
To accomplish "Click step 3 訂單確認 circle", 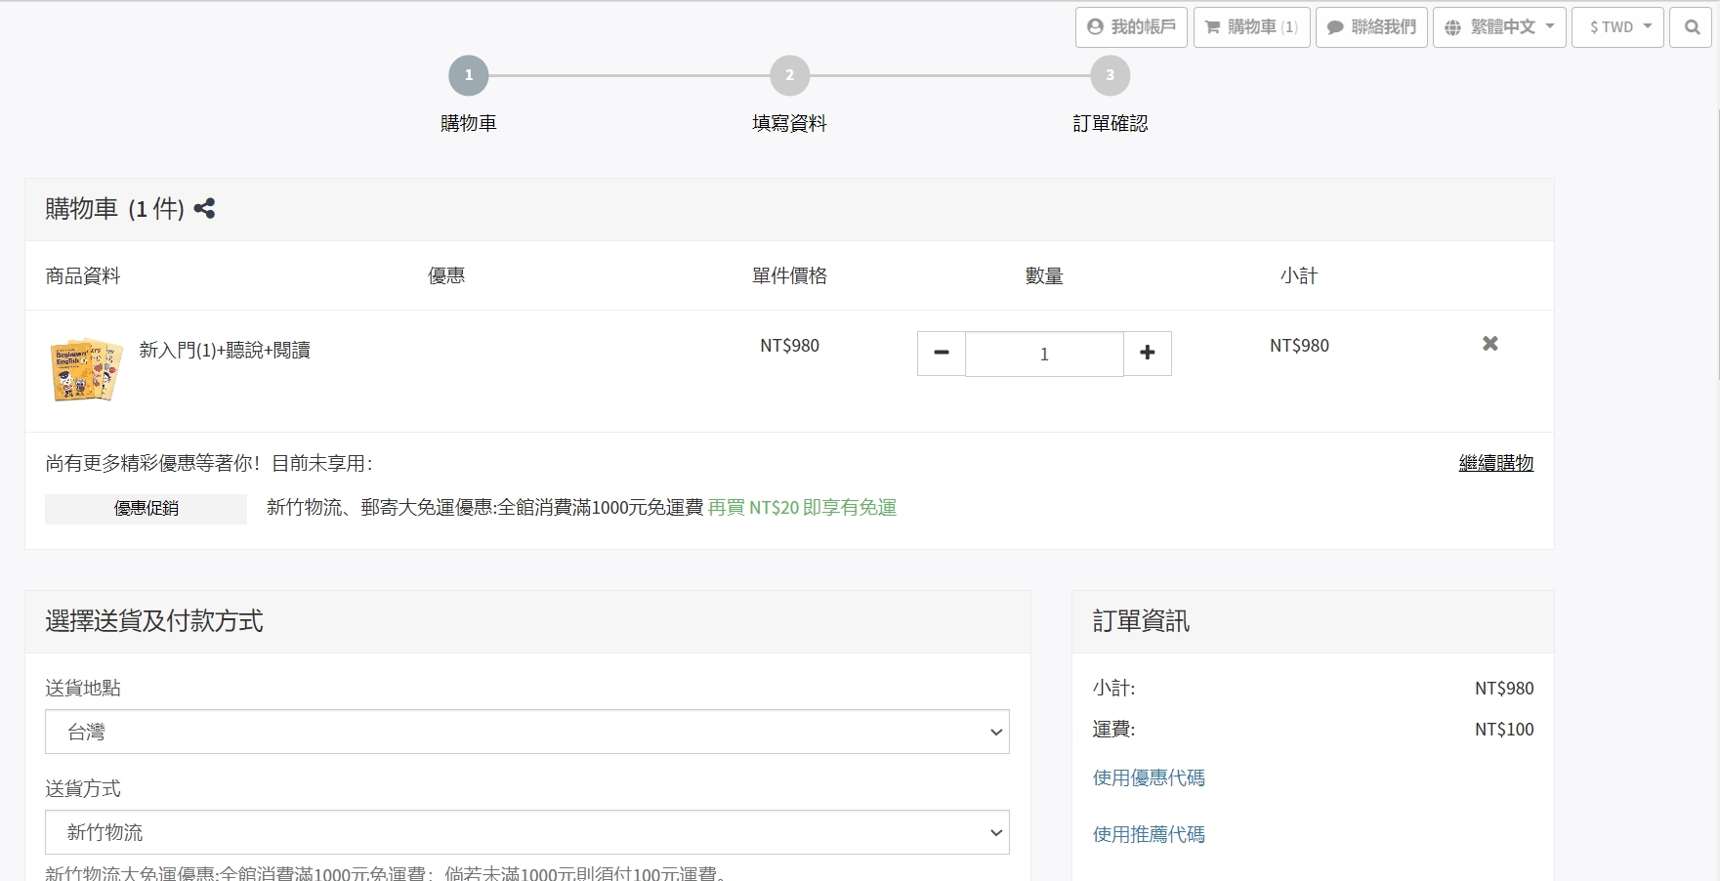I will point(1110,75).
